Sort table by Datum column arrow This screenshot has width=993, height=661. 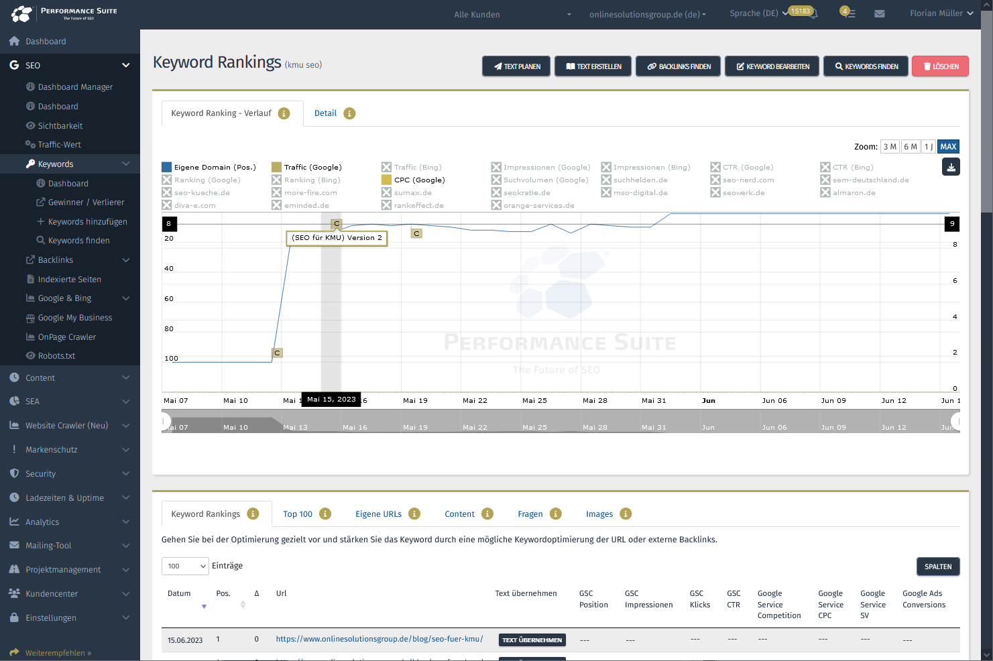(x=205, y=606)
